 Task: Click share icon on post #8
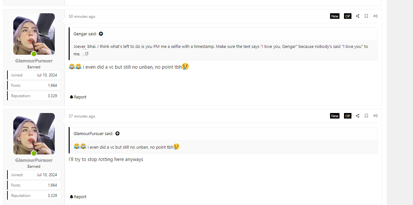(358, 16)
